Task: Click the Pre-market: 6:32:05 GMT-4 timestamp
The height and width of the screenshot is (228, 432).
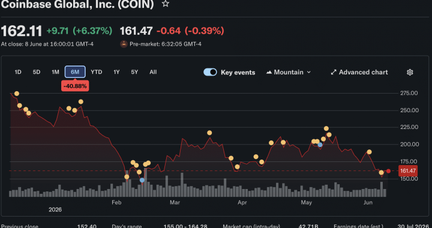Action: pyautogui.click(x=166, y=44)
